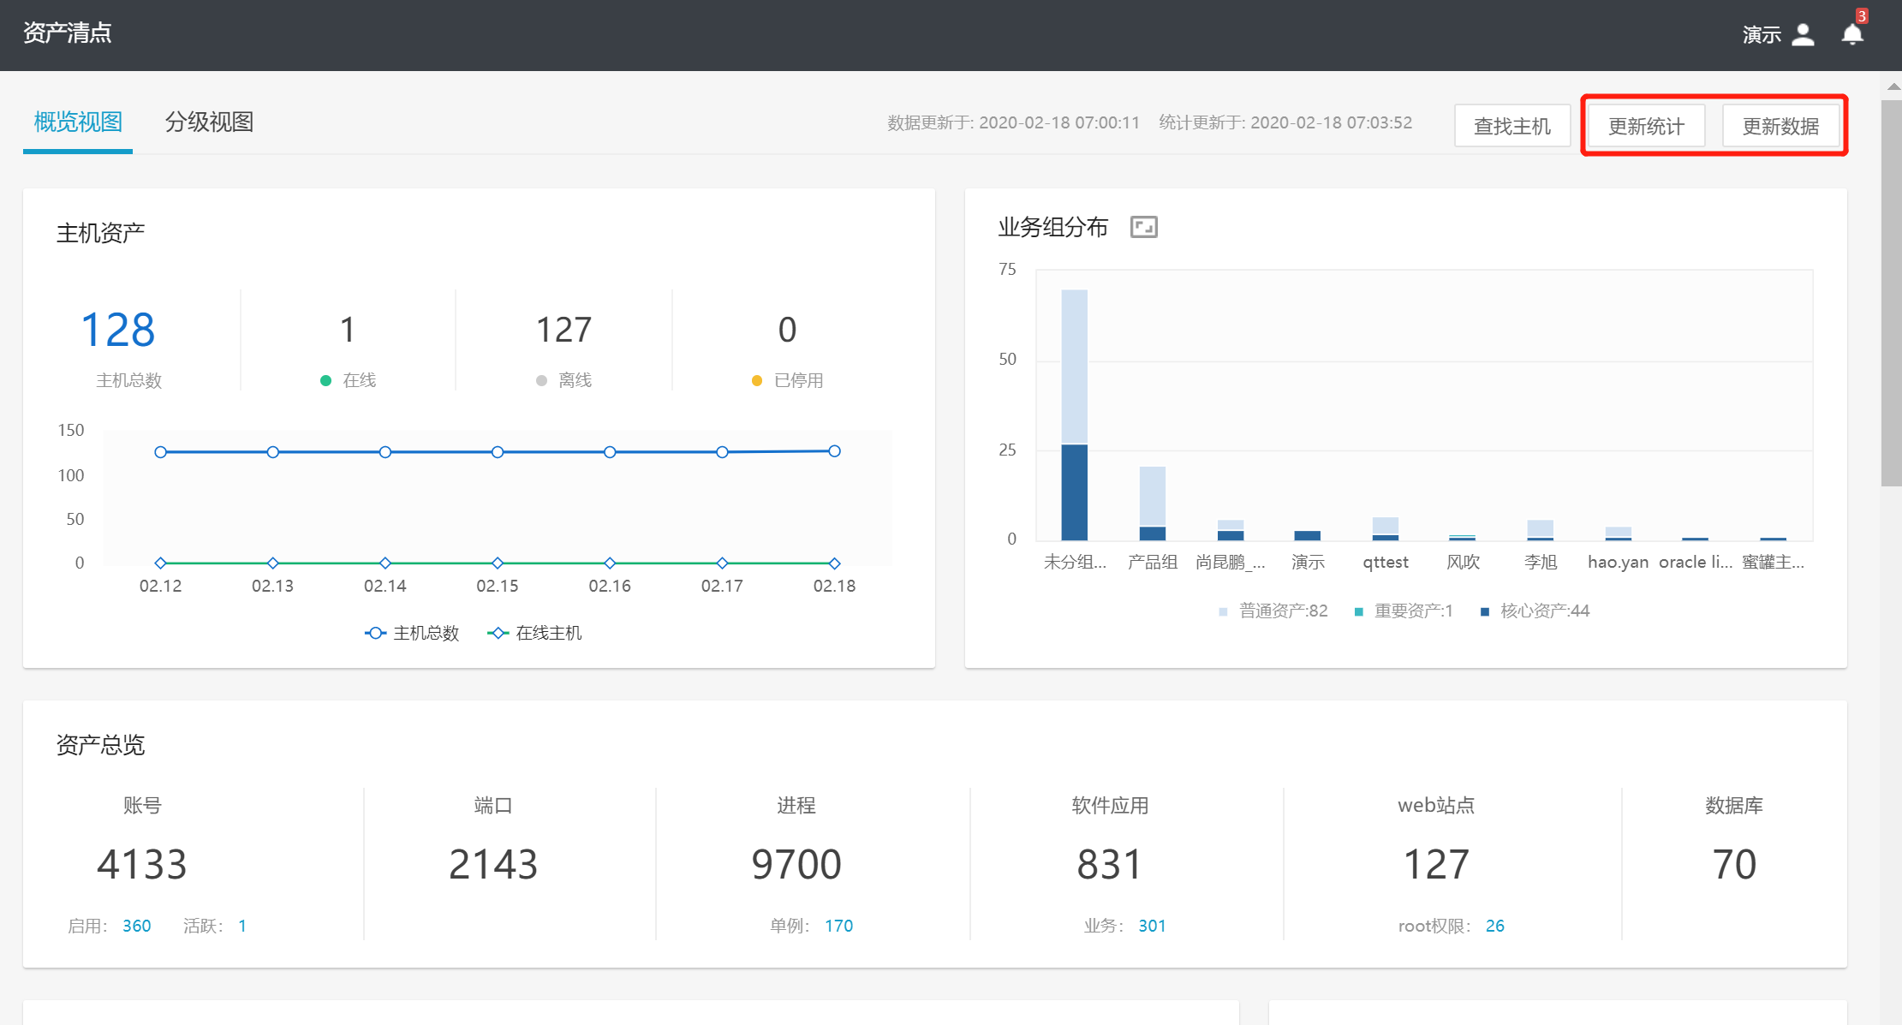Open the 业务 301 software link

pos(1152,926)
